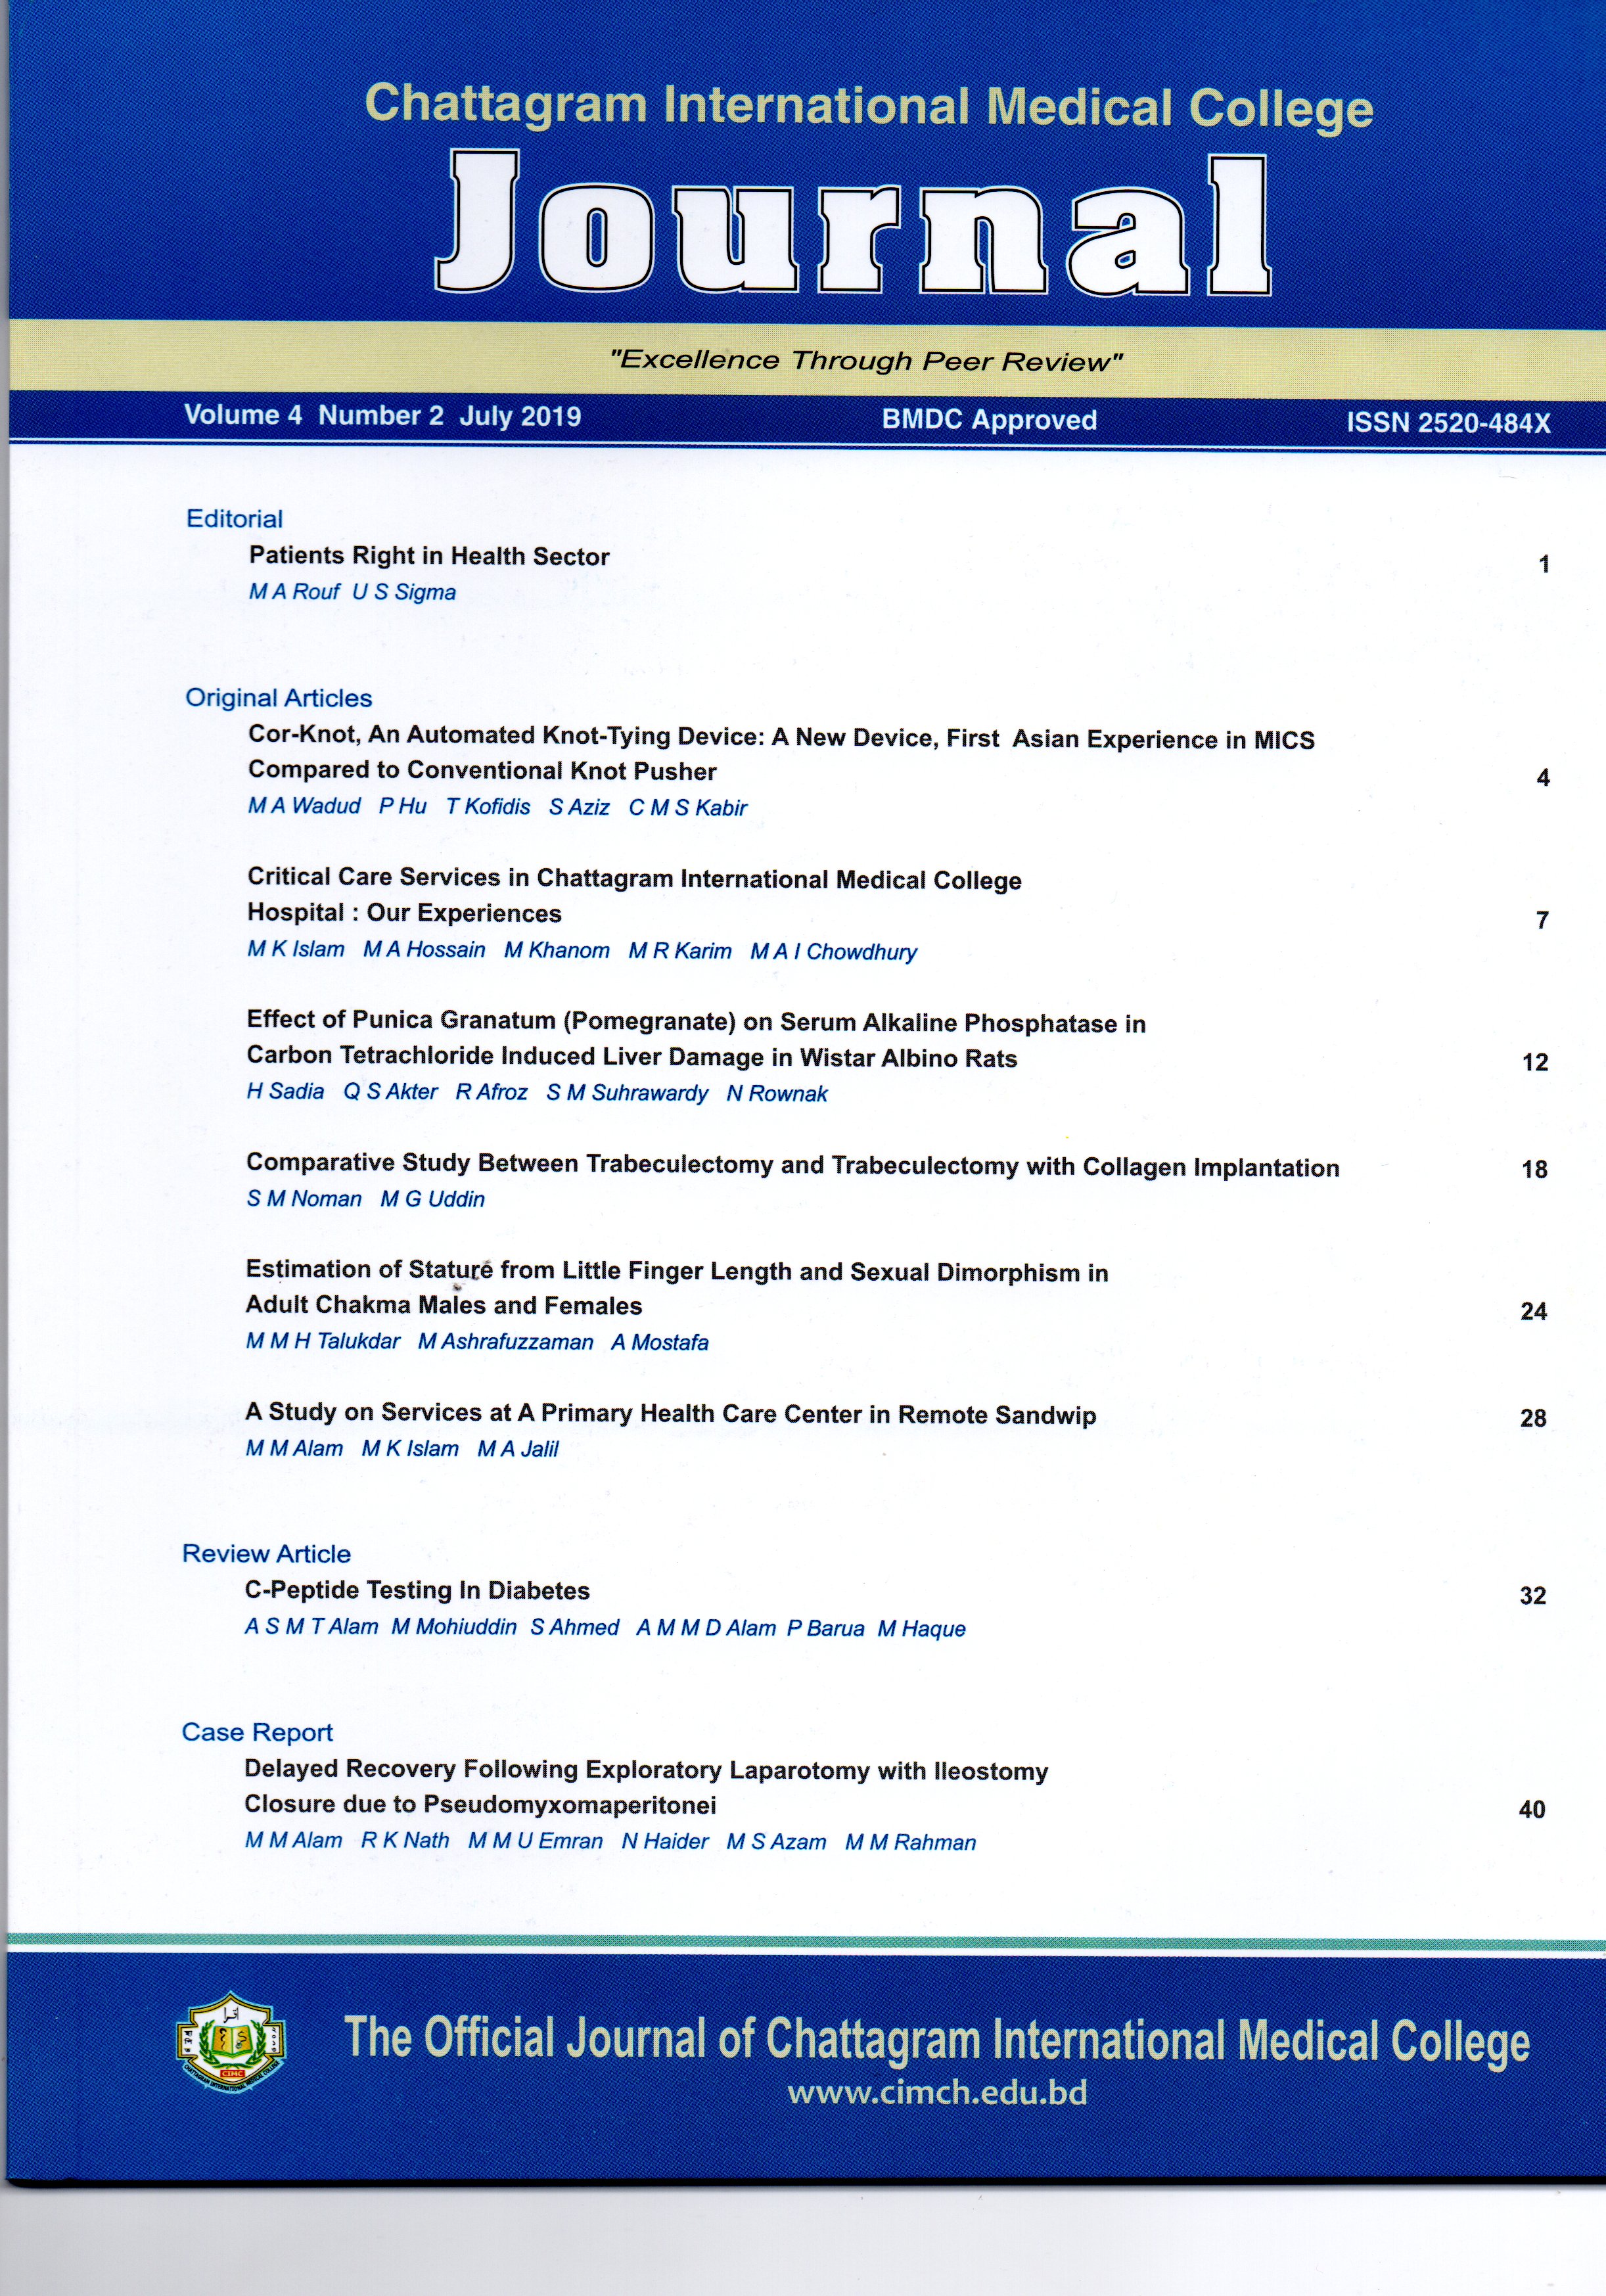Image resolution: width=1606 pixels, height=2296 pixels.
Task: Open Critical Care Services article title
Action: pos(634,896)
